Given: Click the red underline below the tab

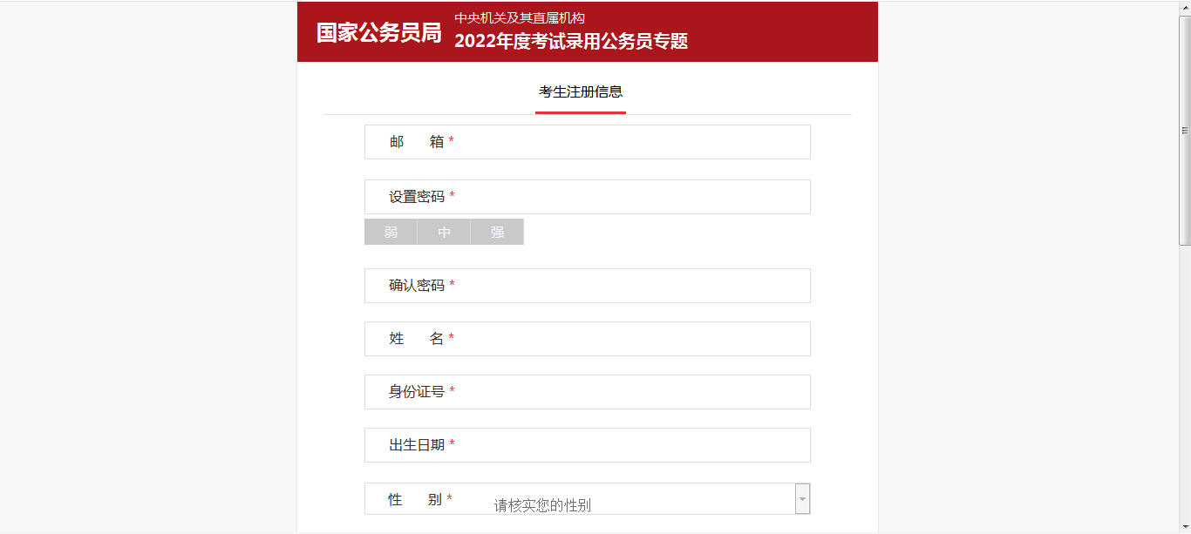Looking at the screenshot, I should [581, 112].
